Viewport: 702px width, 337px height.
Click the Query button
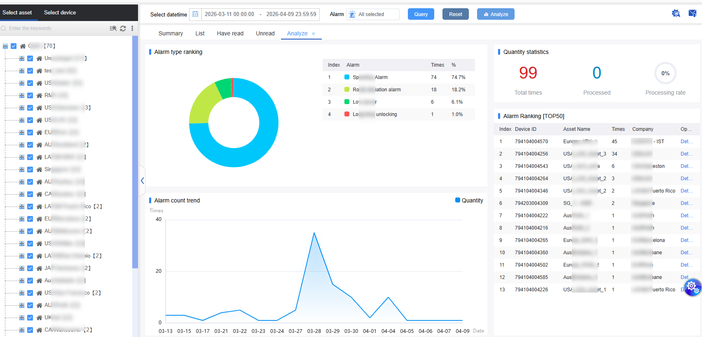[x=421, y=14]
